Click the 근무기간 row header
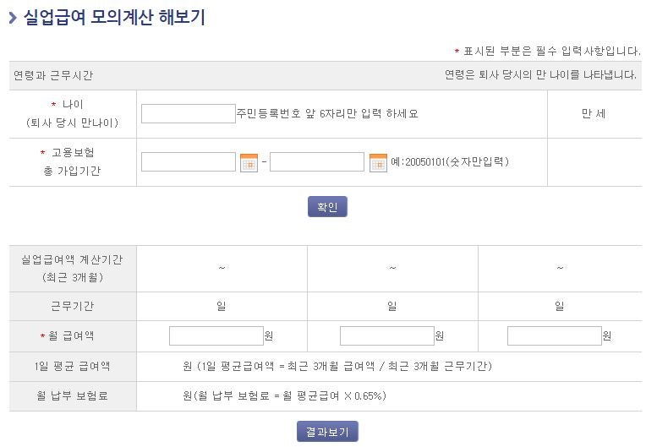This screenshot has height=447, width=657. pyautogui.click(x=73, y=307)
